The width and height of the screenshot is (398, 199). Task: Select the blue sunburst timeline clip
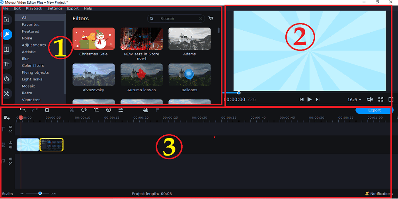click(28, 145)
